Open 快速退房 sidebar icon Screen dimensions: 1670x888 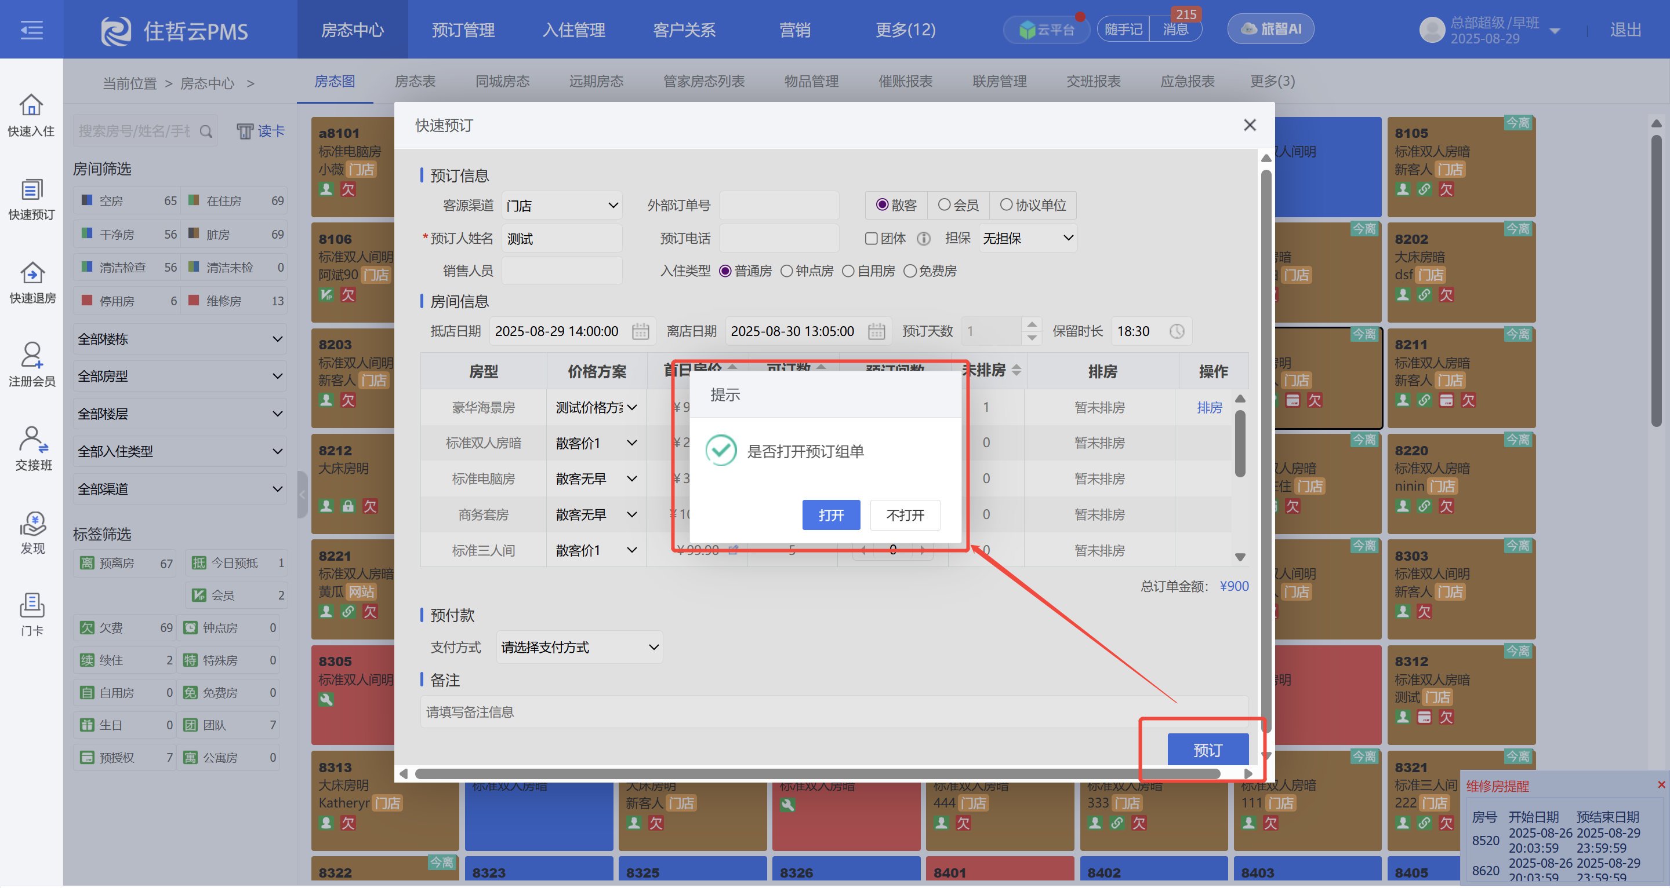point(32,283)
